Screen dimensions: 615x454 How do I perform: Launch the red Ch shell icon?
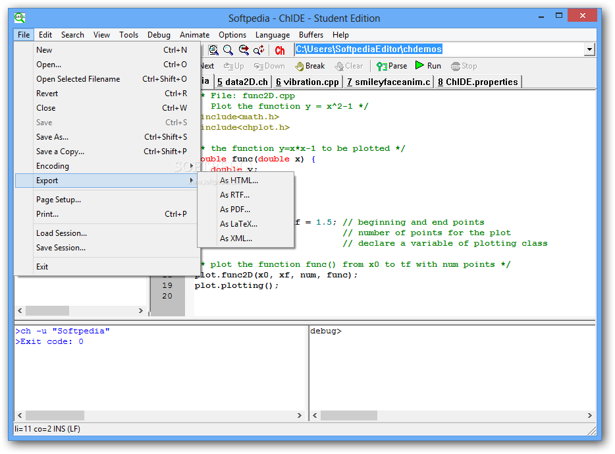pyautogui.click(x=280, y=50)
